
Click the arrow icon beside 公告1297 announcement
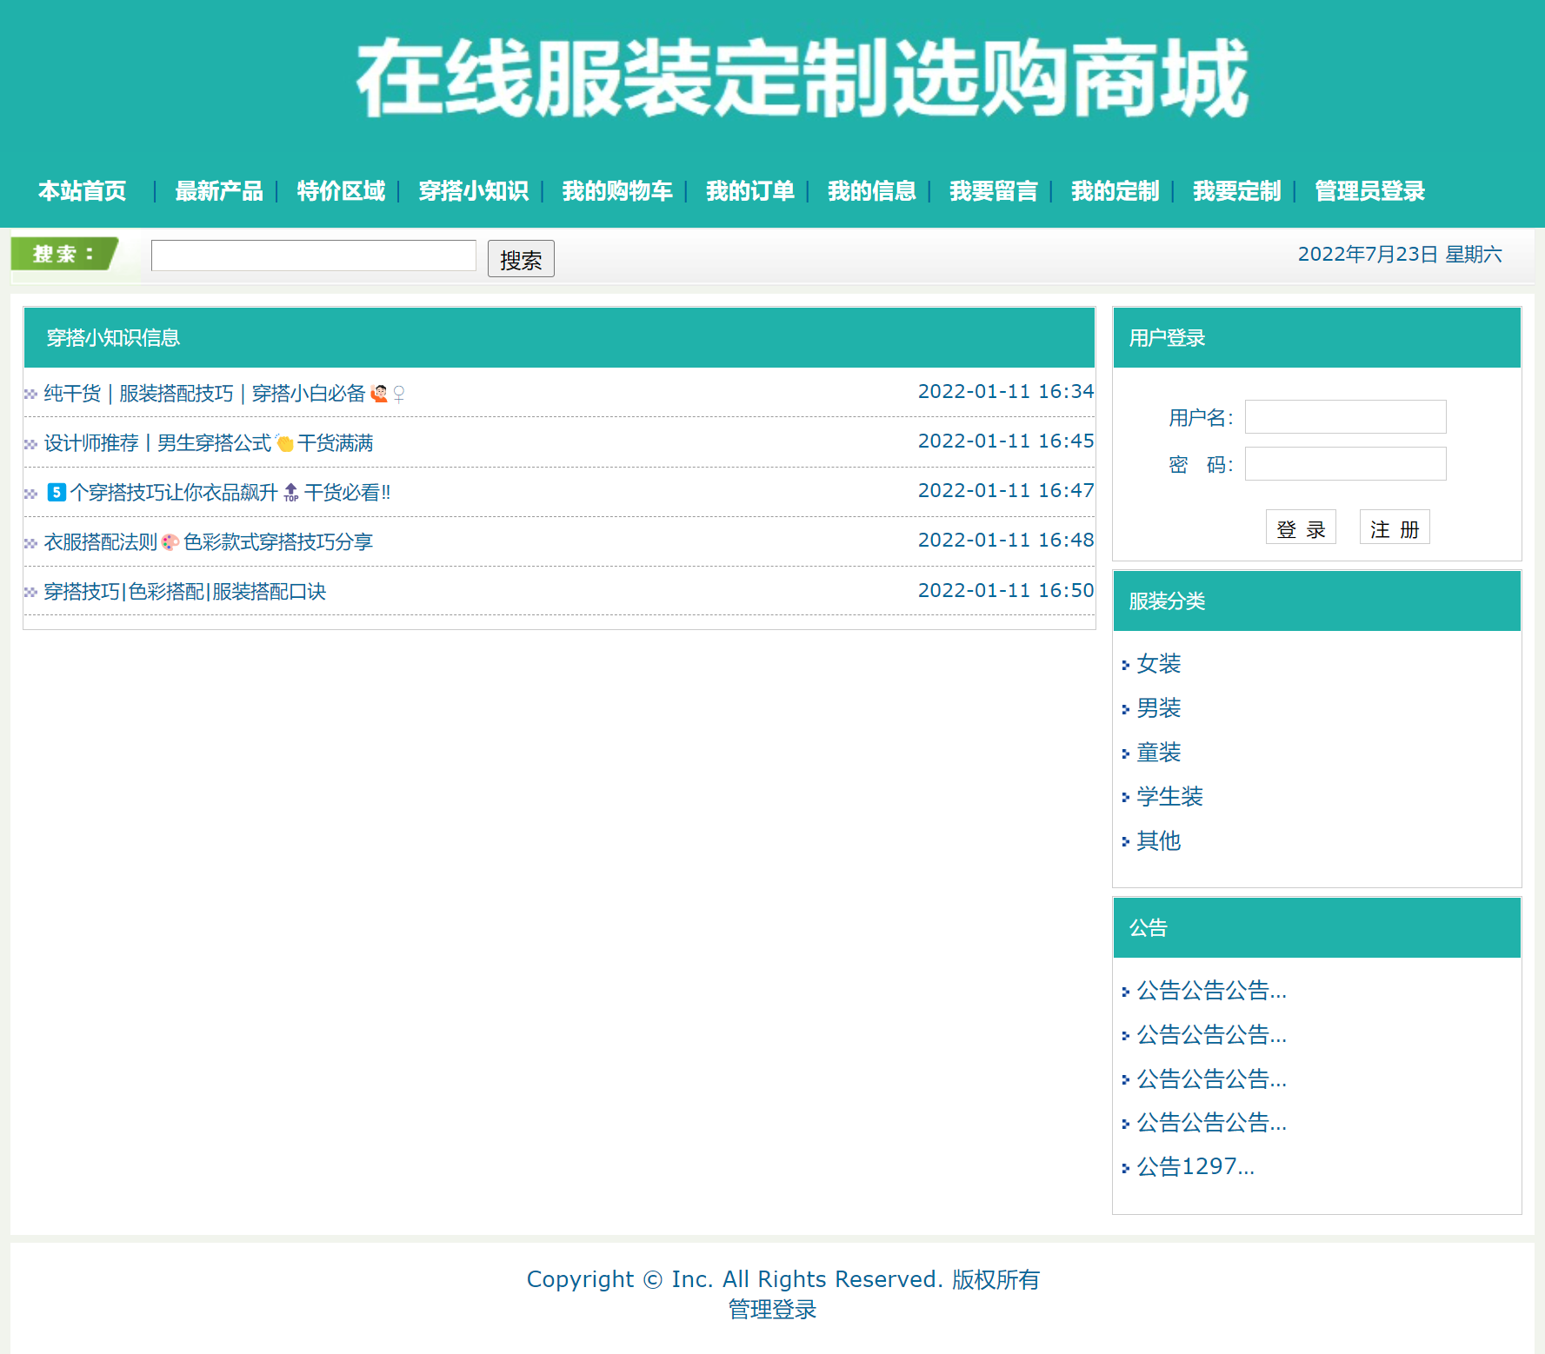point(1125,1167)
